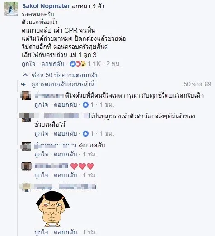
Task: Click ถูกใจ under Sakol Nopinater's comment
Action: point(28,64)
